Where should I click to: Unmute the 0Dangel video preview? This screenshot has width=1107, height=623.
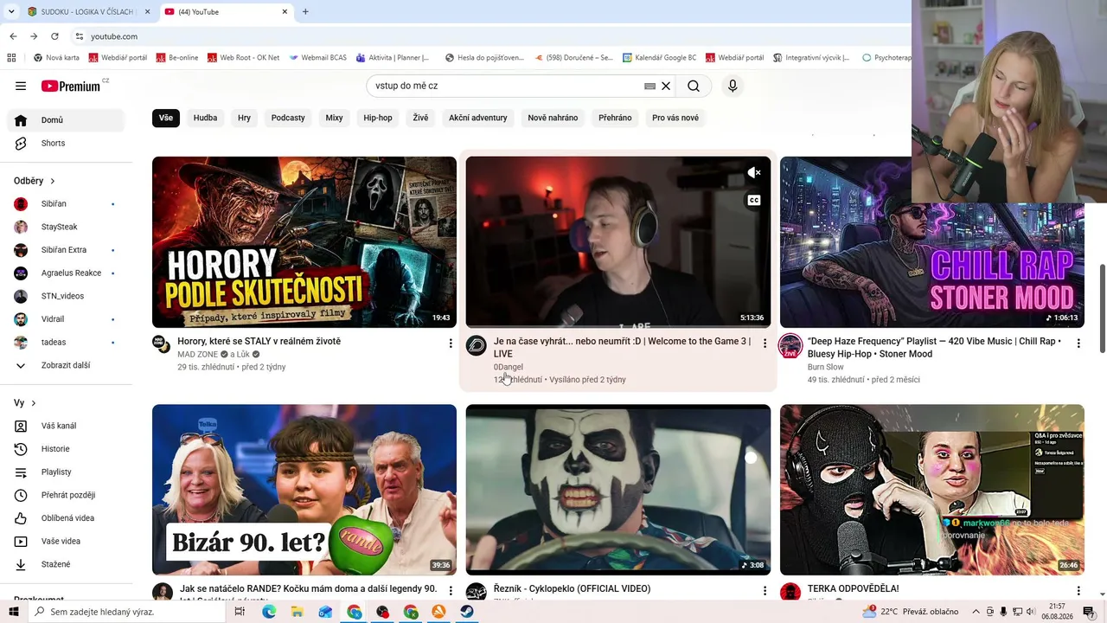pyautogui.click(x=754, y=173)
